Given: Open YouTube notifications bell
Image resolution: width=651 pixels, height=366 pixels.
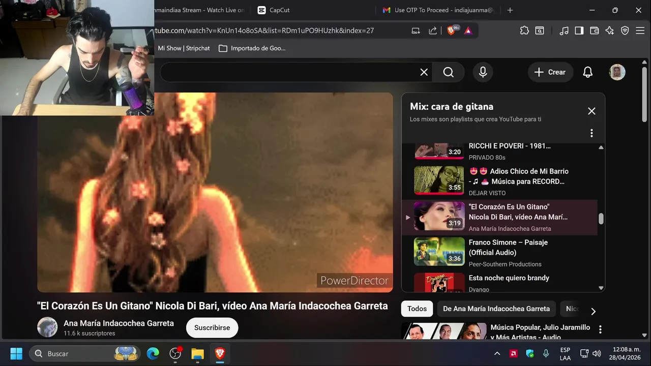Looking at the screenshot, I should pyautogui.click(x=587, y=72).
